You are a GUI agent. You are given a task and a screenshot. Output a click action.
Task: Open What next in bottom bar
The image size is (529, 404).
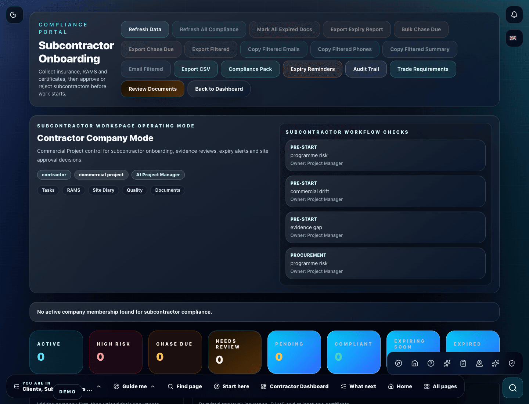[358, 386]
